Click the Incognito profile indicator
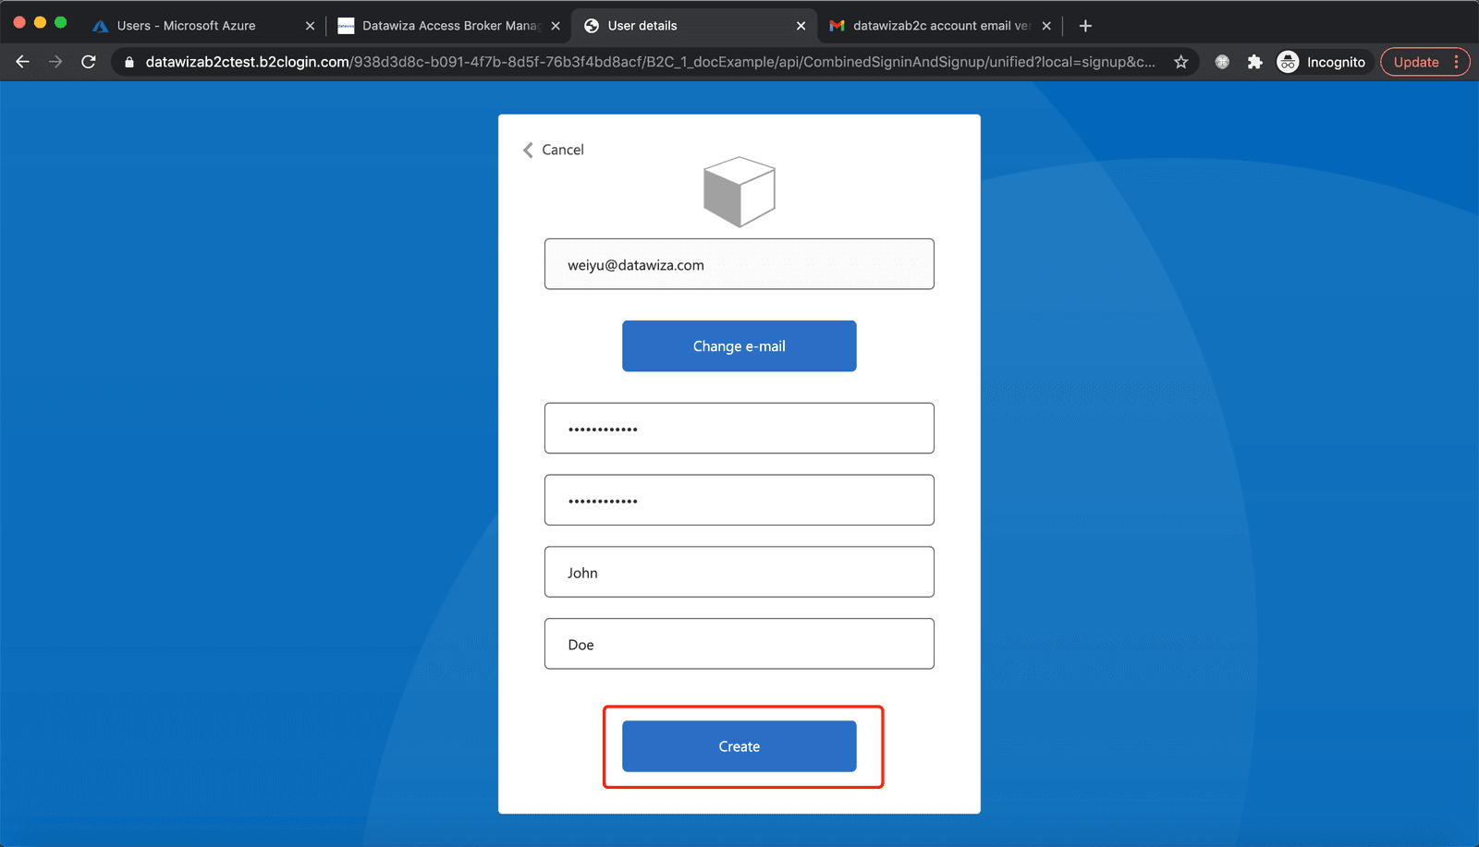1479x847 pixels. (x=1322, y=62)
